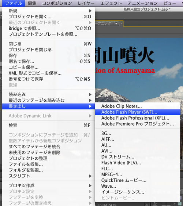Viewport: 183px width, 206px height.
Task: Export as Flash Video (FLV)...
Action: [x=138, y=163]
